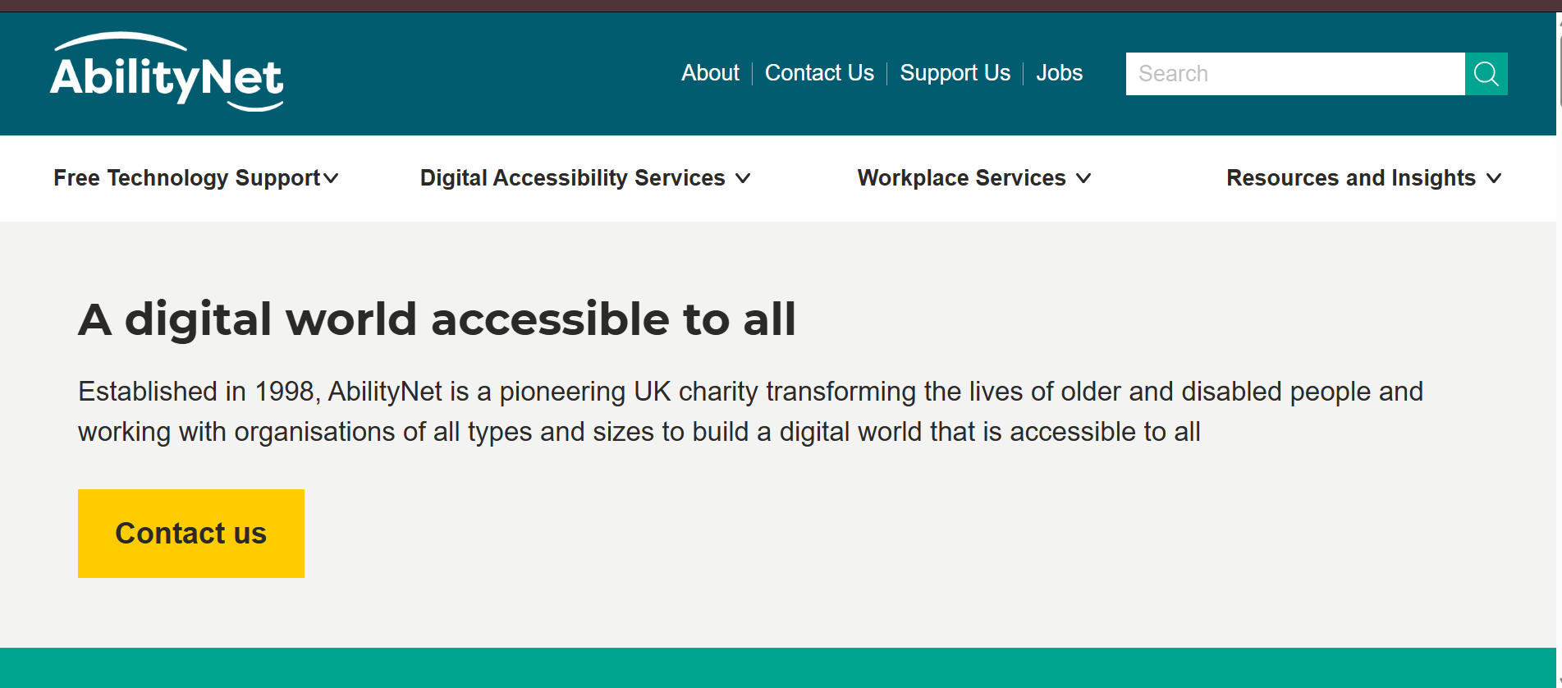Go to the Contact Us header link
Viewport: 1562px width, 688px height.
pos(819,73)
